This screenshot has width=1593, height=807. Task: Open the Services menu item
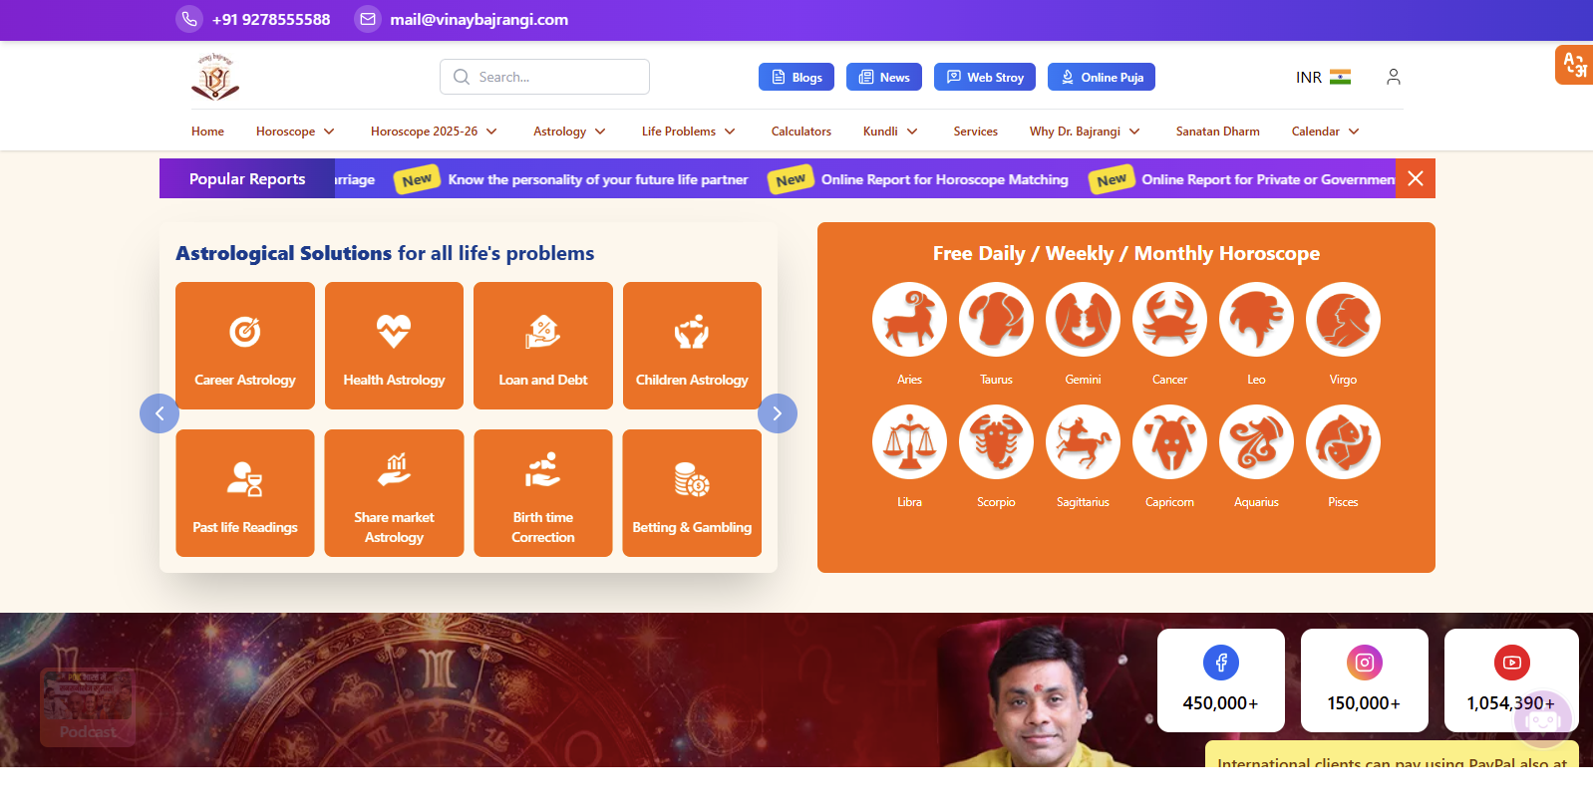tap(975, 132)
